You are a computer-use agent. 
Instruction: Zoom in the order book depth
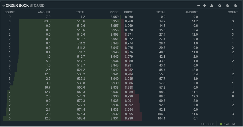tap(235, 5)
